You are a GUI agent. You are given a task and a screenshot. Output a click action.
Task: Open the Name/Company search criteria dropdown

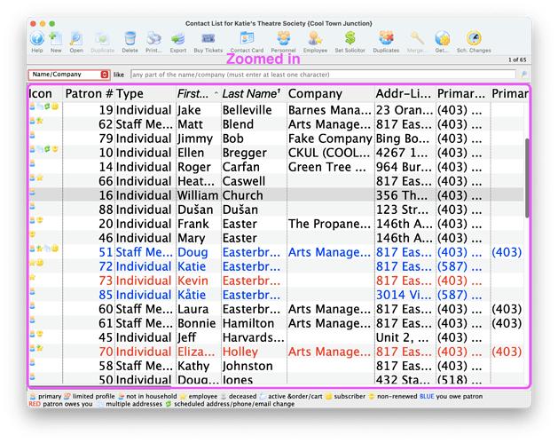click(69, 75)
